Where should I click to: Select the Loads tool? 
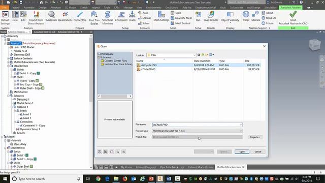[x=132, y=16]
